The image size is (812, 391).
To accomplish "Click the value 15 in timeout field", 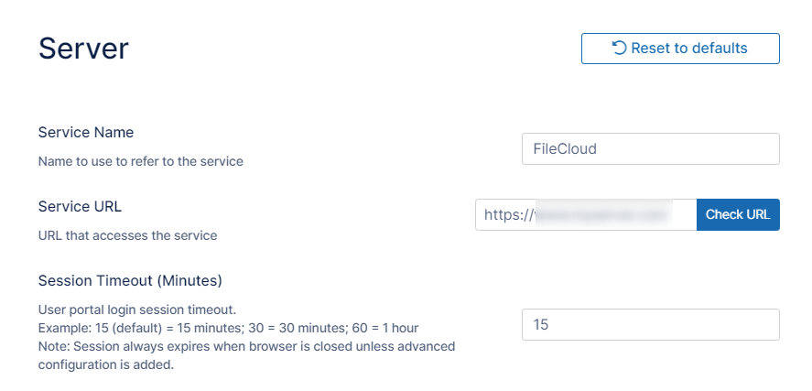I will [541, 324].
